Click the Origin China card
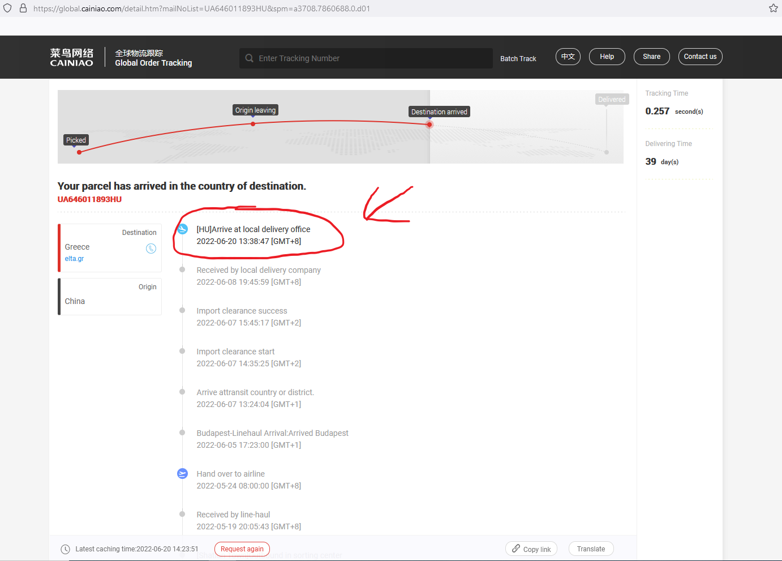782x561 pixels. click(x=110, y=297)
